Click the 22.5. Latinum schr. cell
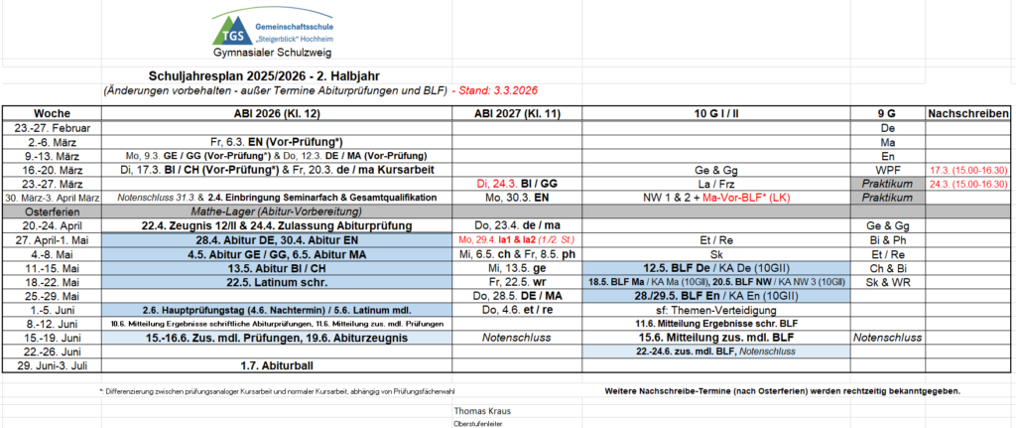The image size is (1016, 428). tap(276, 281)
